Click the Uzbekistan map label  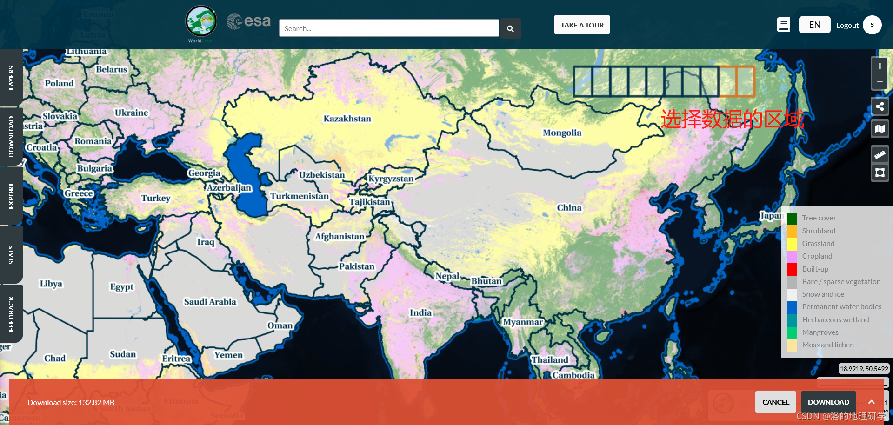[x=322, y=175]
